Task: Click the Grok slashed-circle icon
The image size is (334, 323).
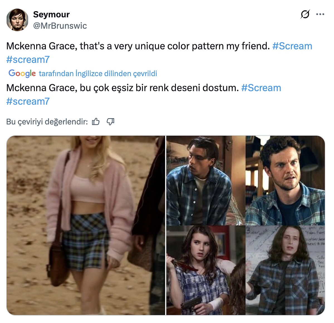Action: (x=305, y=14)
